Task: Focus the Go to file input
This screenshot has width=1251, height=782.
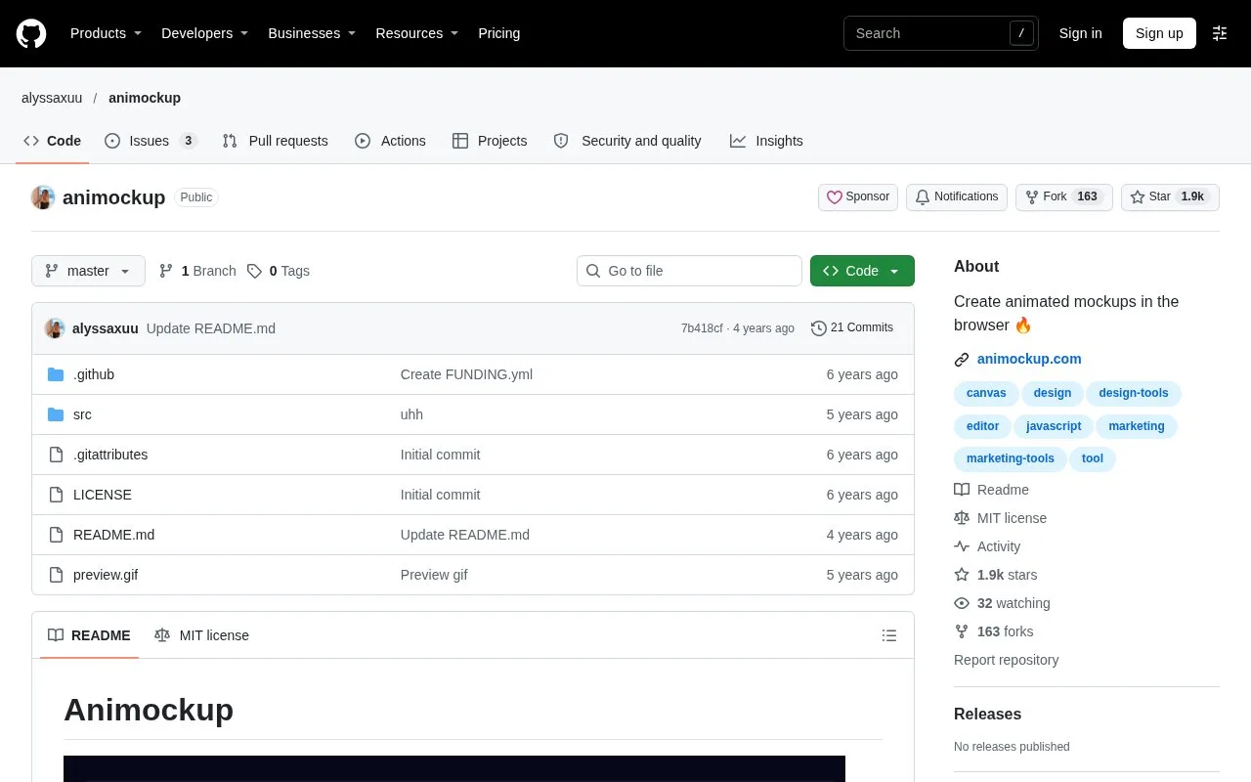Action: point(689,271)
